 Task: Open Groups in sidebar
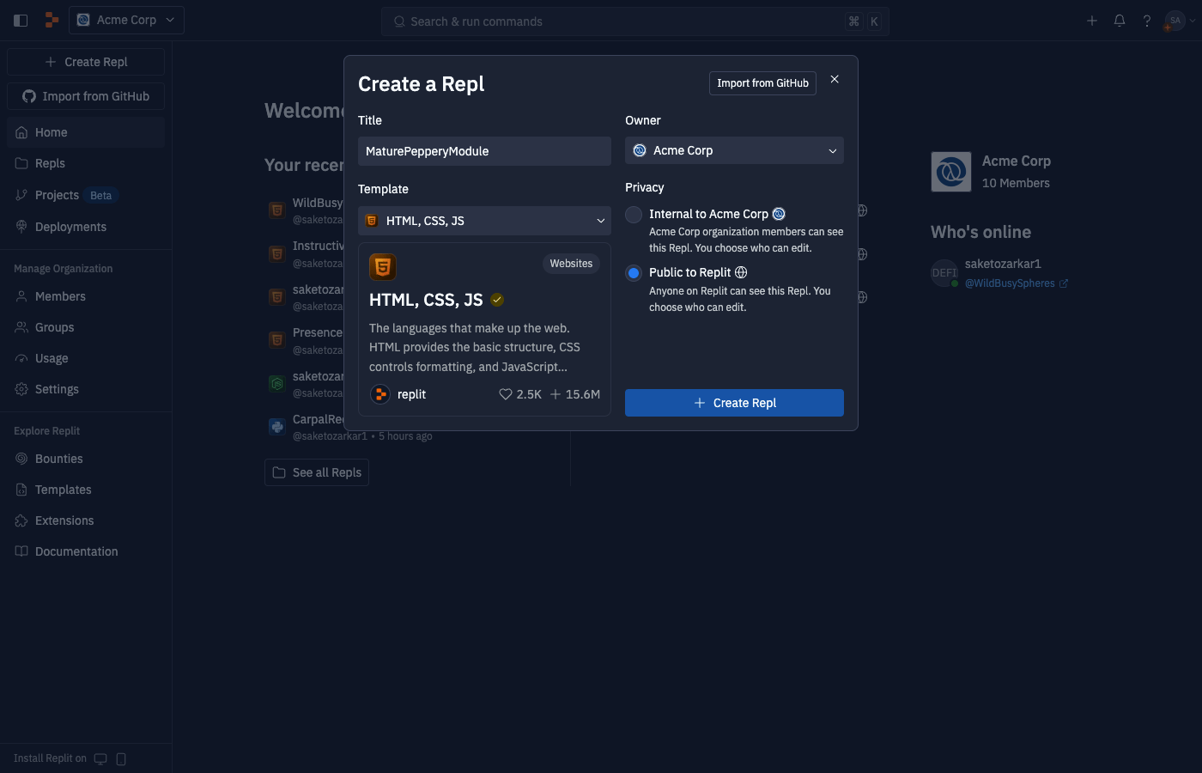tap(86, 327)
